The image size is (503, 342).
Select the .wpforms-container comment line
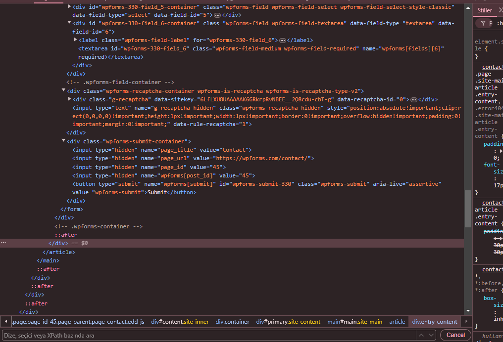tap(98, 226)
